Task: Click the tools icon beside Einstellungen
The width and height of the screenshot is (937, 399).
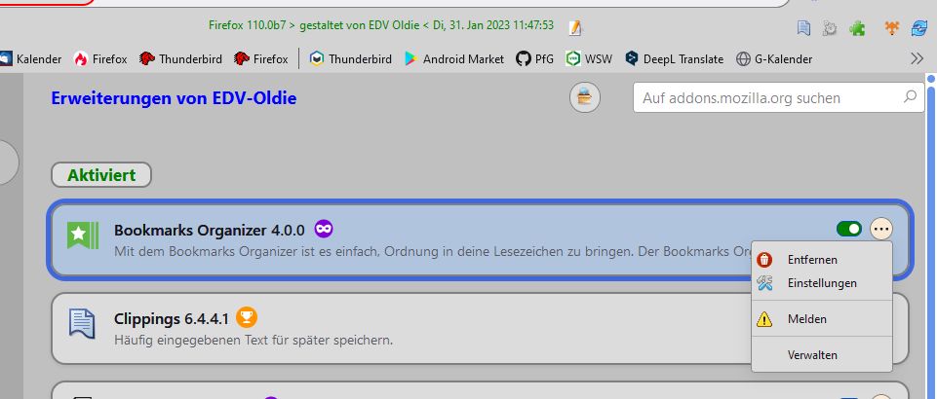Action: tap(764, 283)
